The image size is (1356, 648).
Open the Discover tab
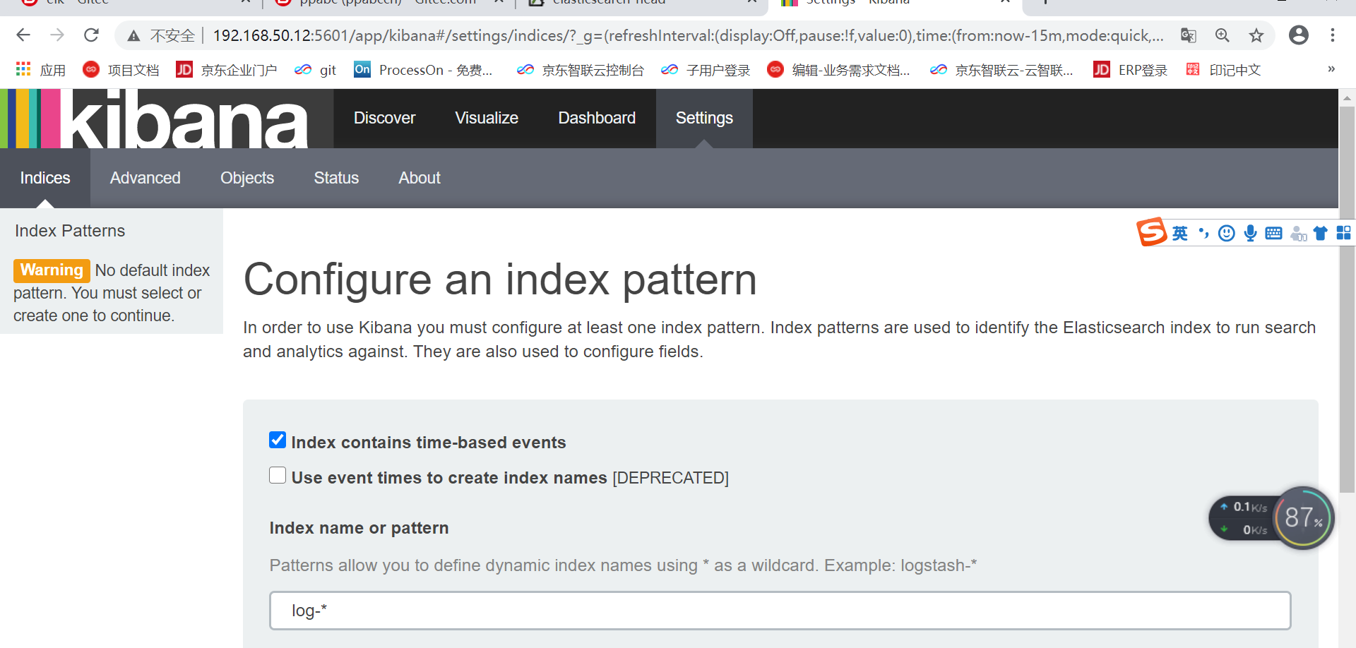(x=384, y=119)
